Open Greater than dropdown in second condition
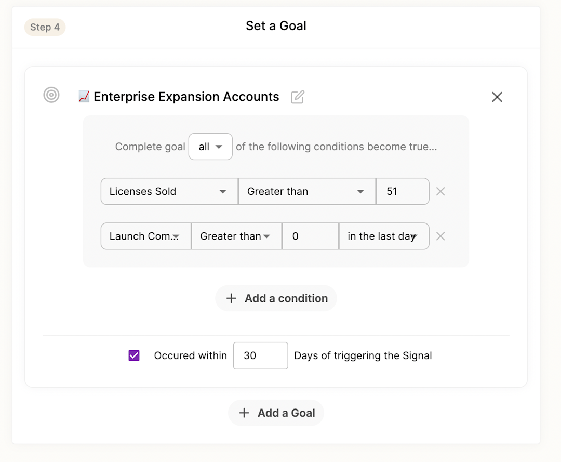The image size is (561, 462). [236, 236]
